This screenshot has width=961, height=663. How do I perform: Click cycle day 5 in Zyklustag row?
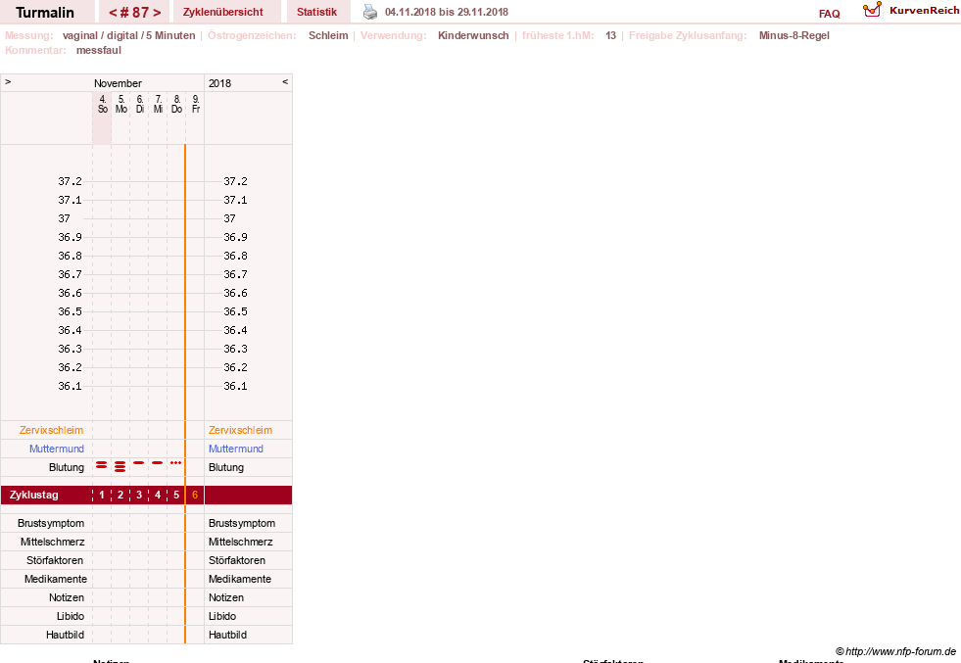pyautogui.click(x=176, y=496)
